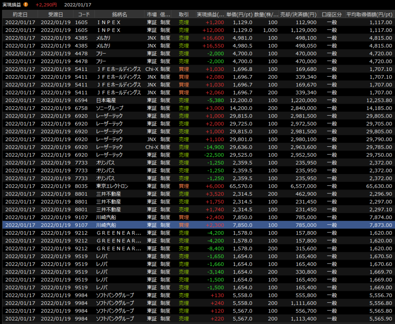Click the orange warning icon beside 実現損益

[x=26, y=5]
